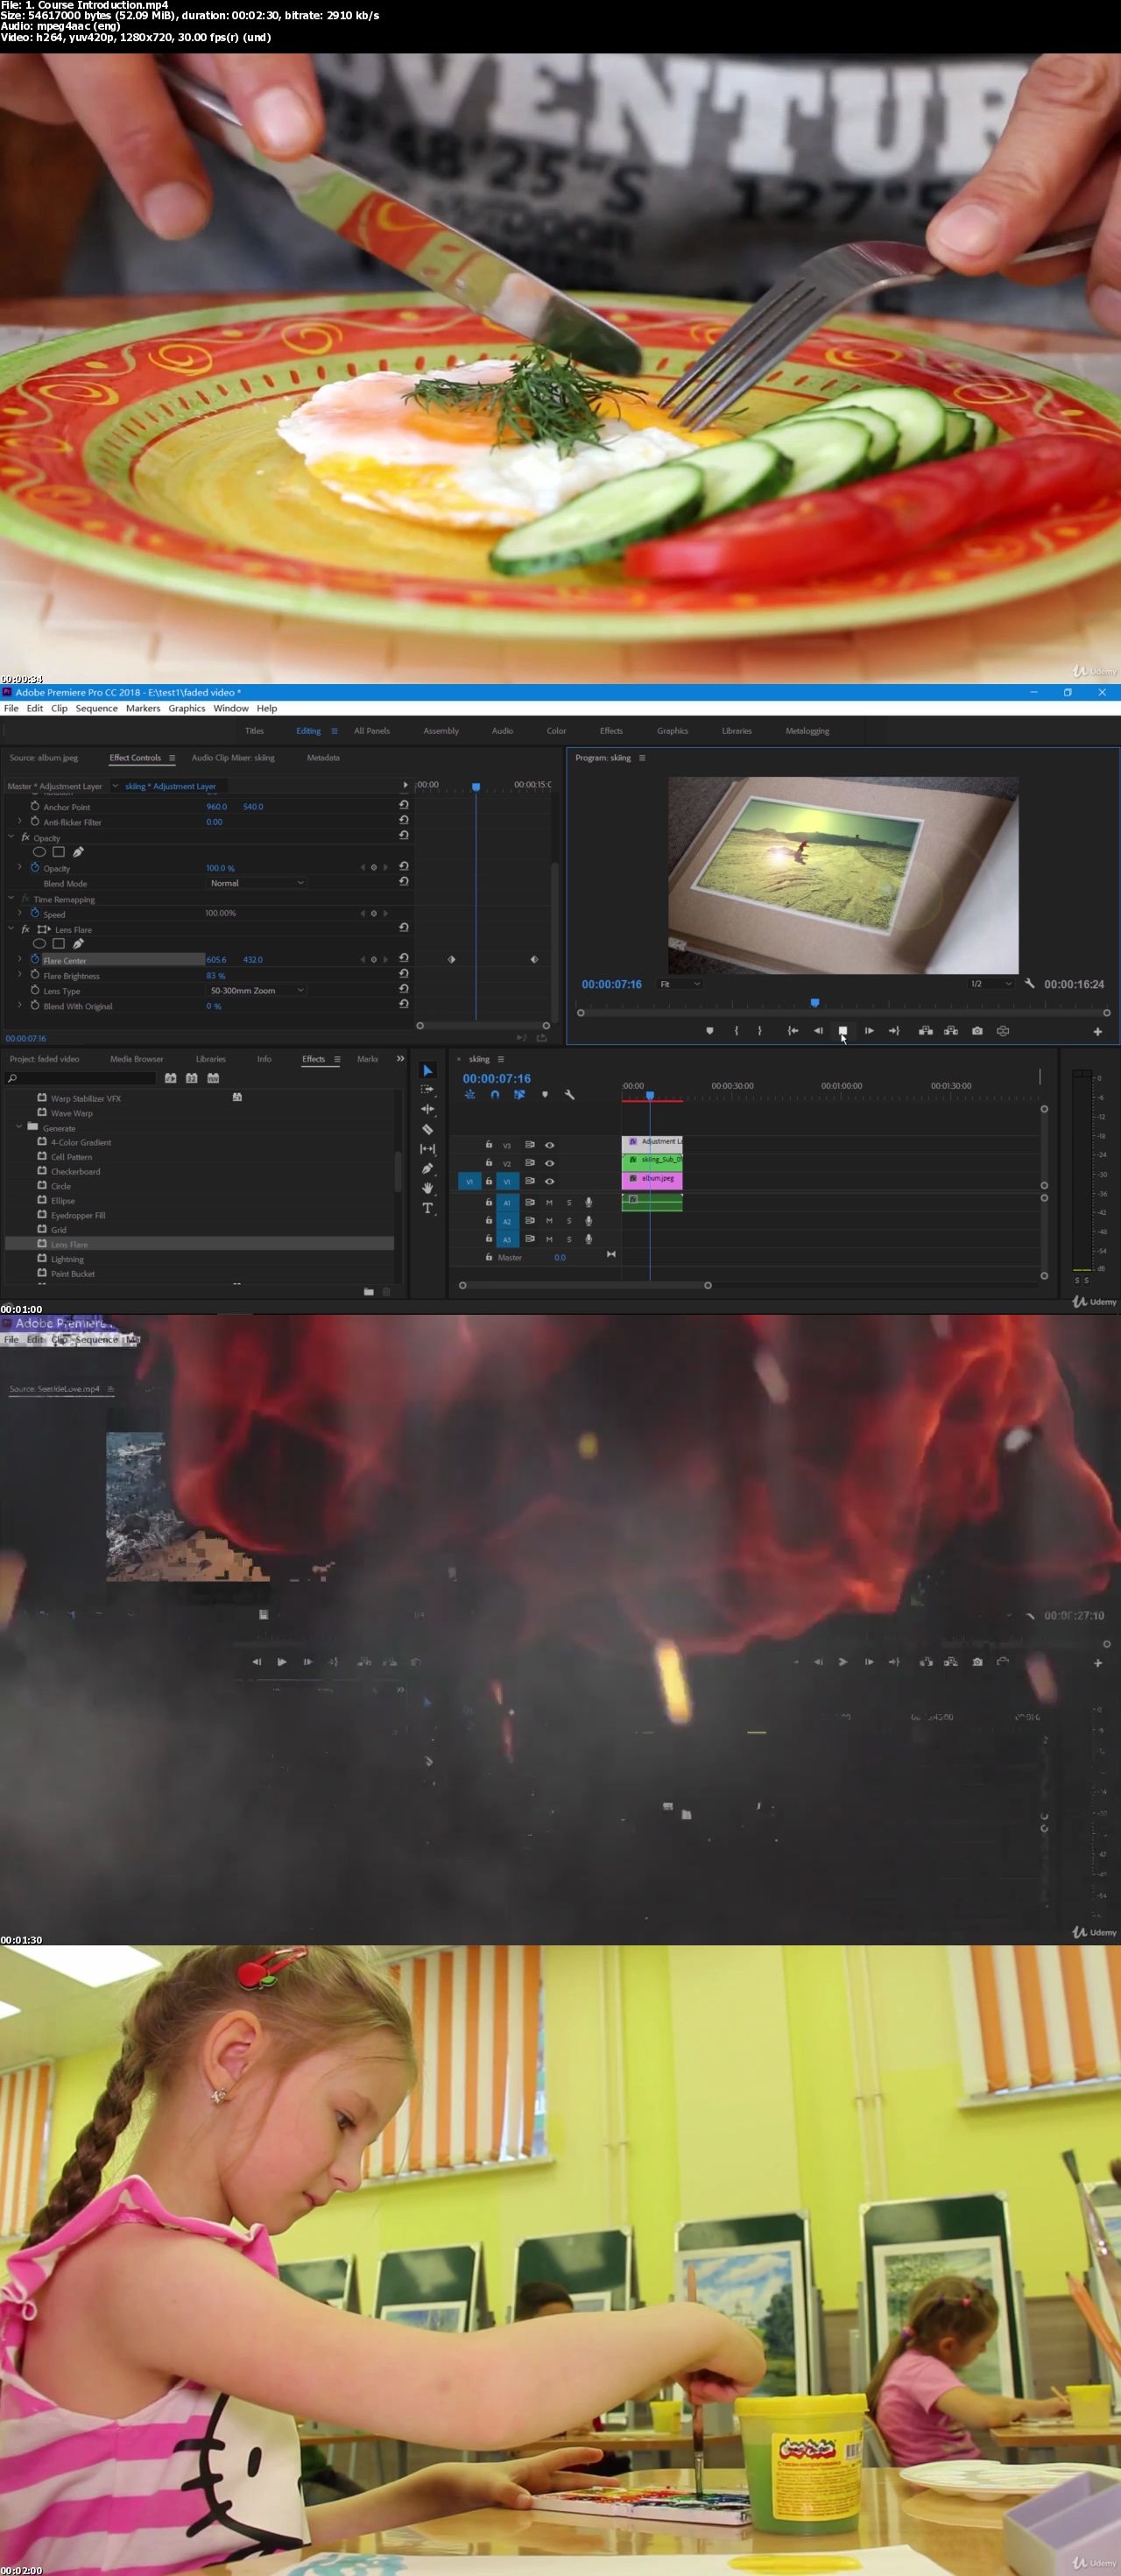The image size is (1121, 2576).
Task: Filter YUV effects in Effects panel
Action: click(x=213, y=1078)
